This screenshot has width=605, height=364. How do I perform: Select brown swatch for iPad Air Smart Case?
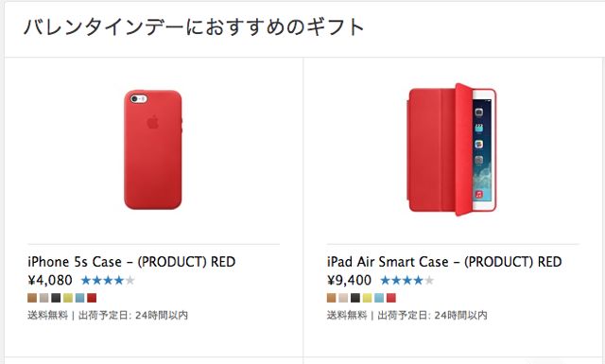point(332,298)
